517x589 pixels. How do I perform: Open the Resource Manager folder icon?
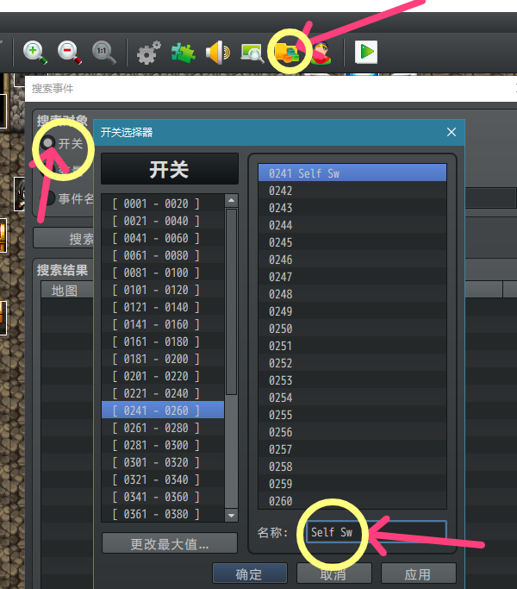(x=287, y=53)
